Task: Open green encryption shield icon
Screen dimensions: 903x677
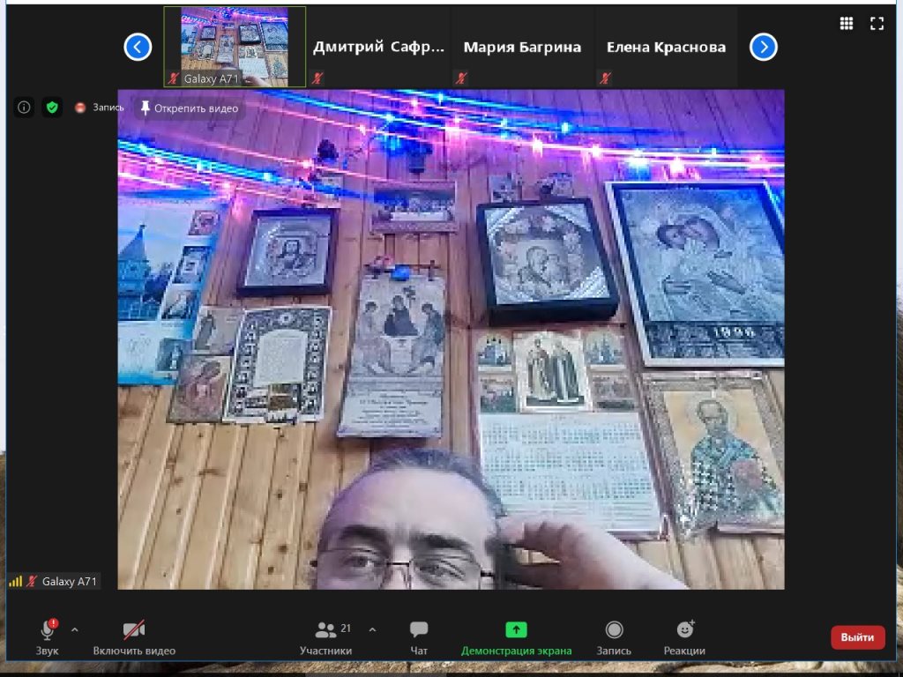Action: pyautogui.click(x=52, y=107)
